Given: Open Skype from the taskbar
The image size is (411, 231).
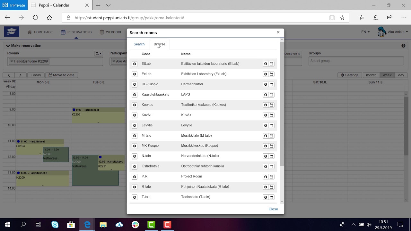Looking at the screenshot, I should [55, 225].
